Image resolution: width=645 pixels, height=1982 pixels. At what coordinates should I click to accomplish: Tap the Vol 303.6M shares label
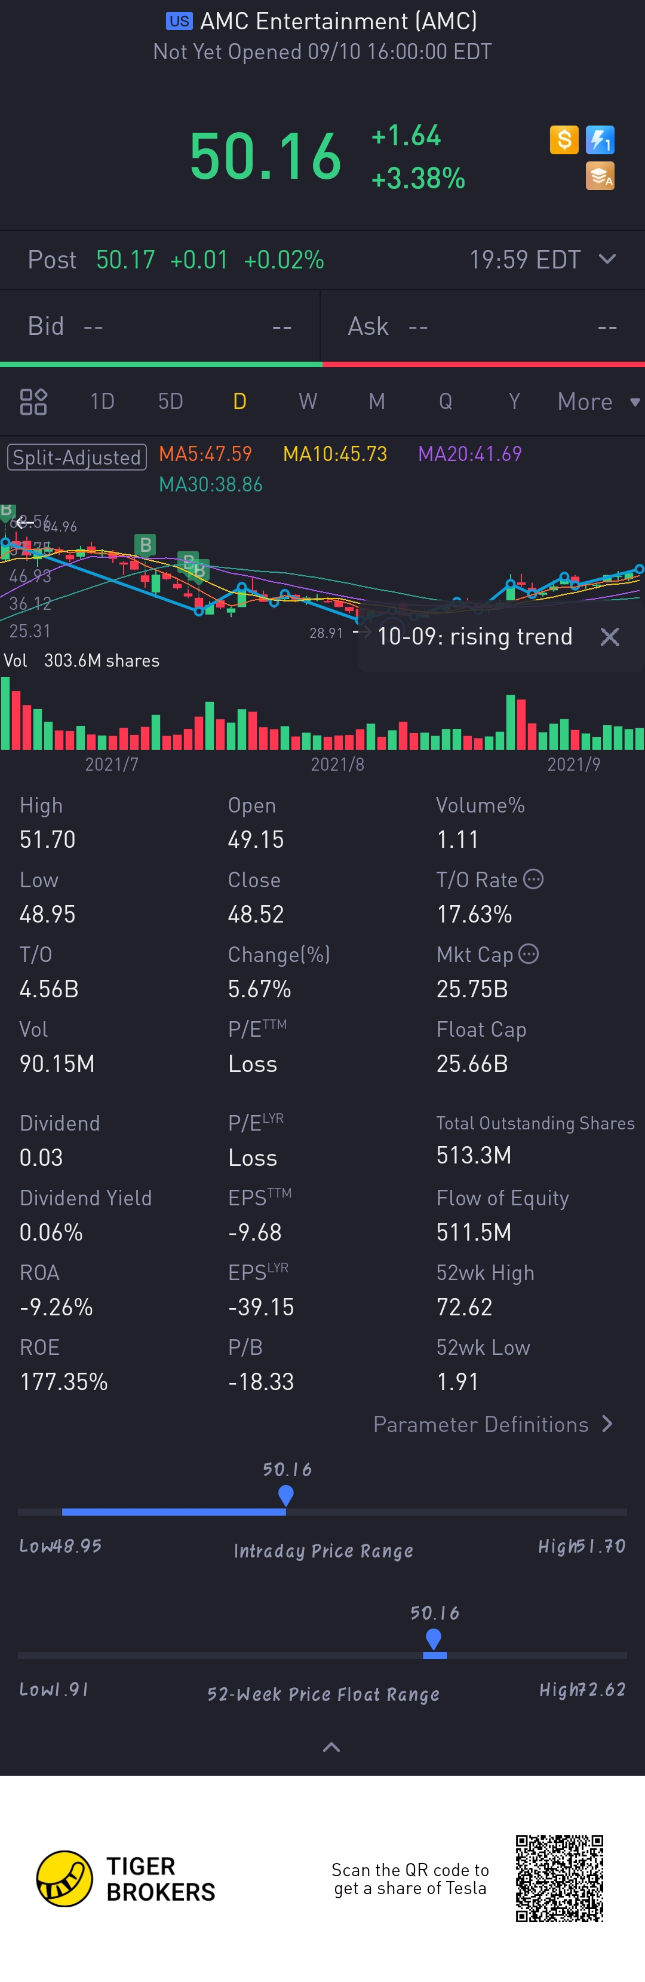[81, 660]
